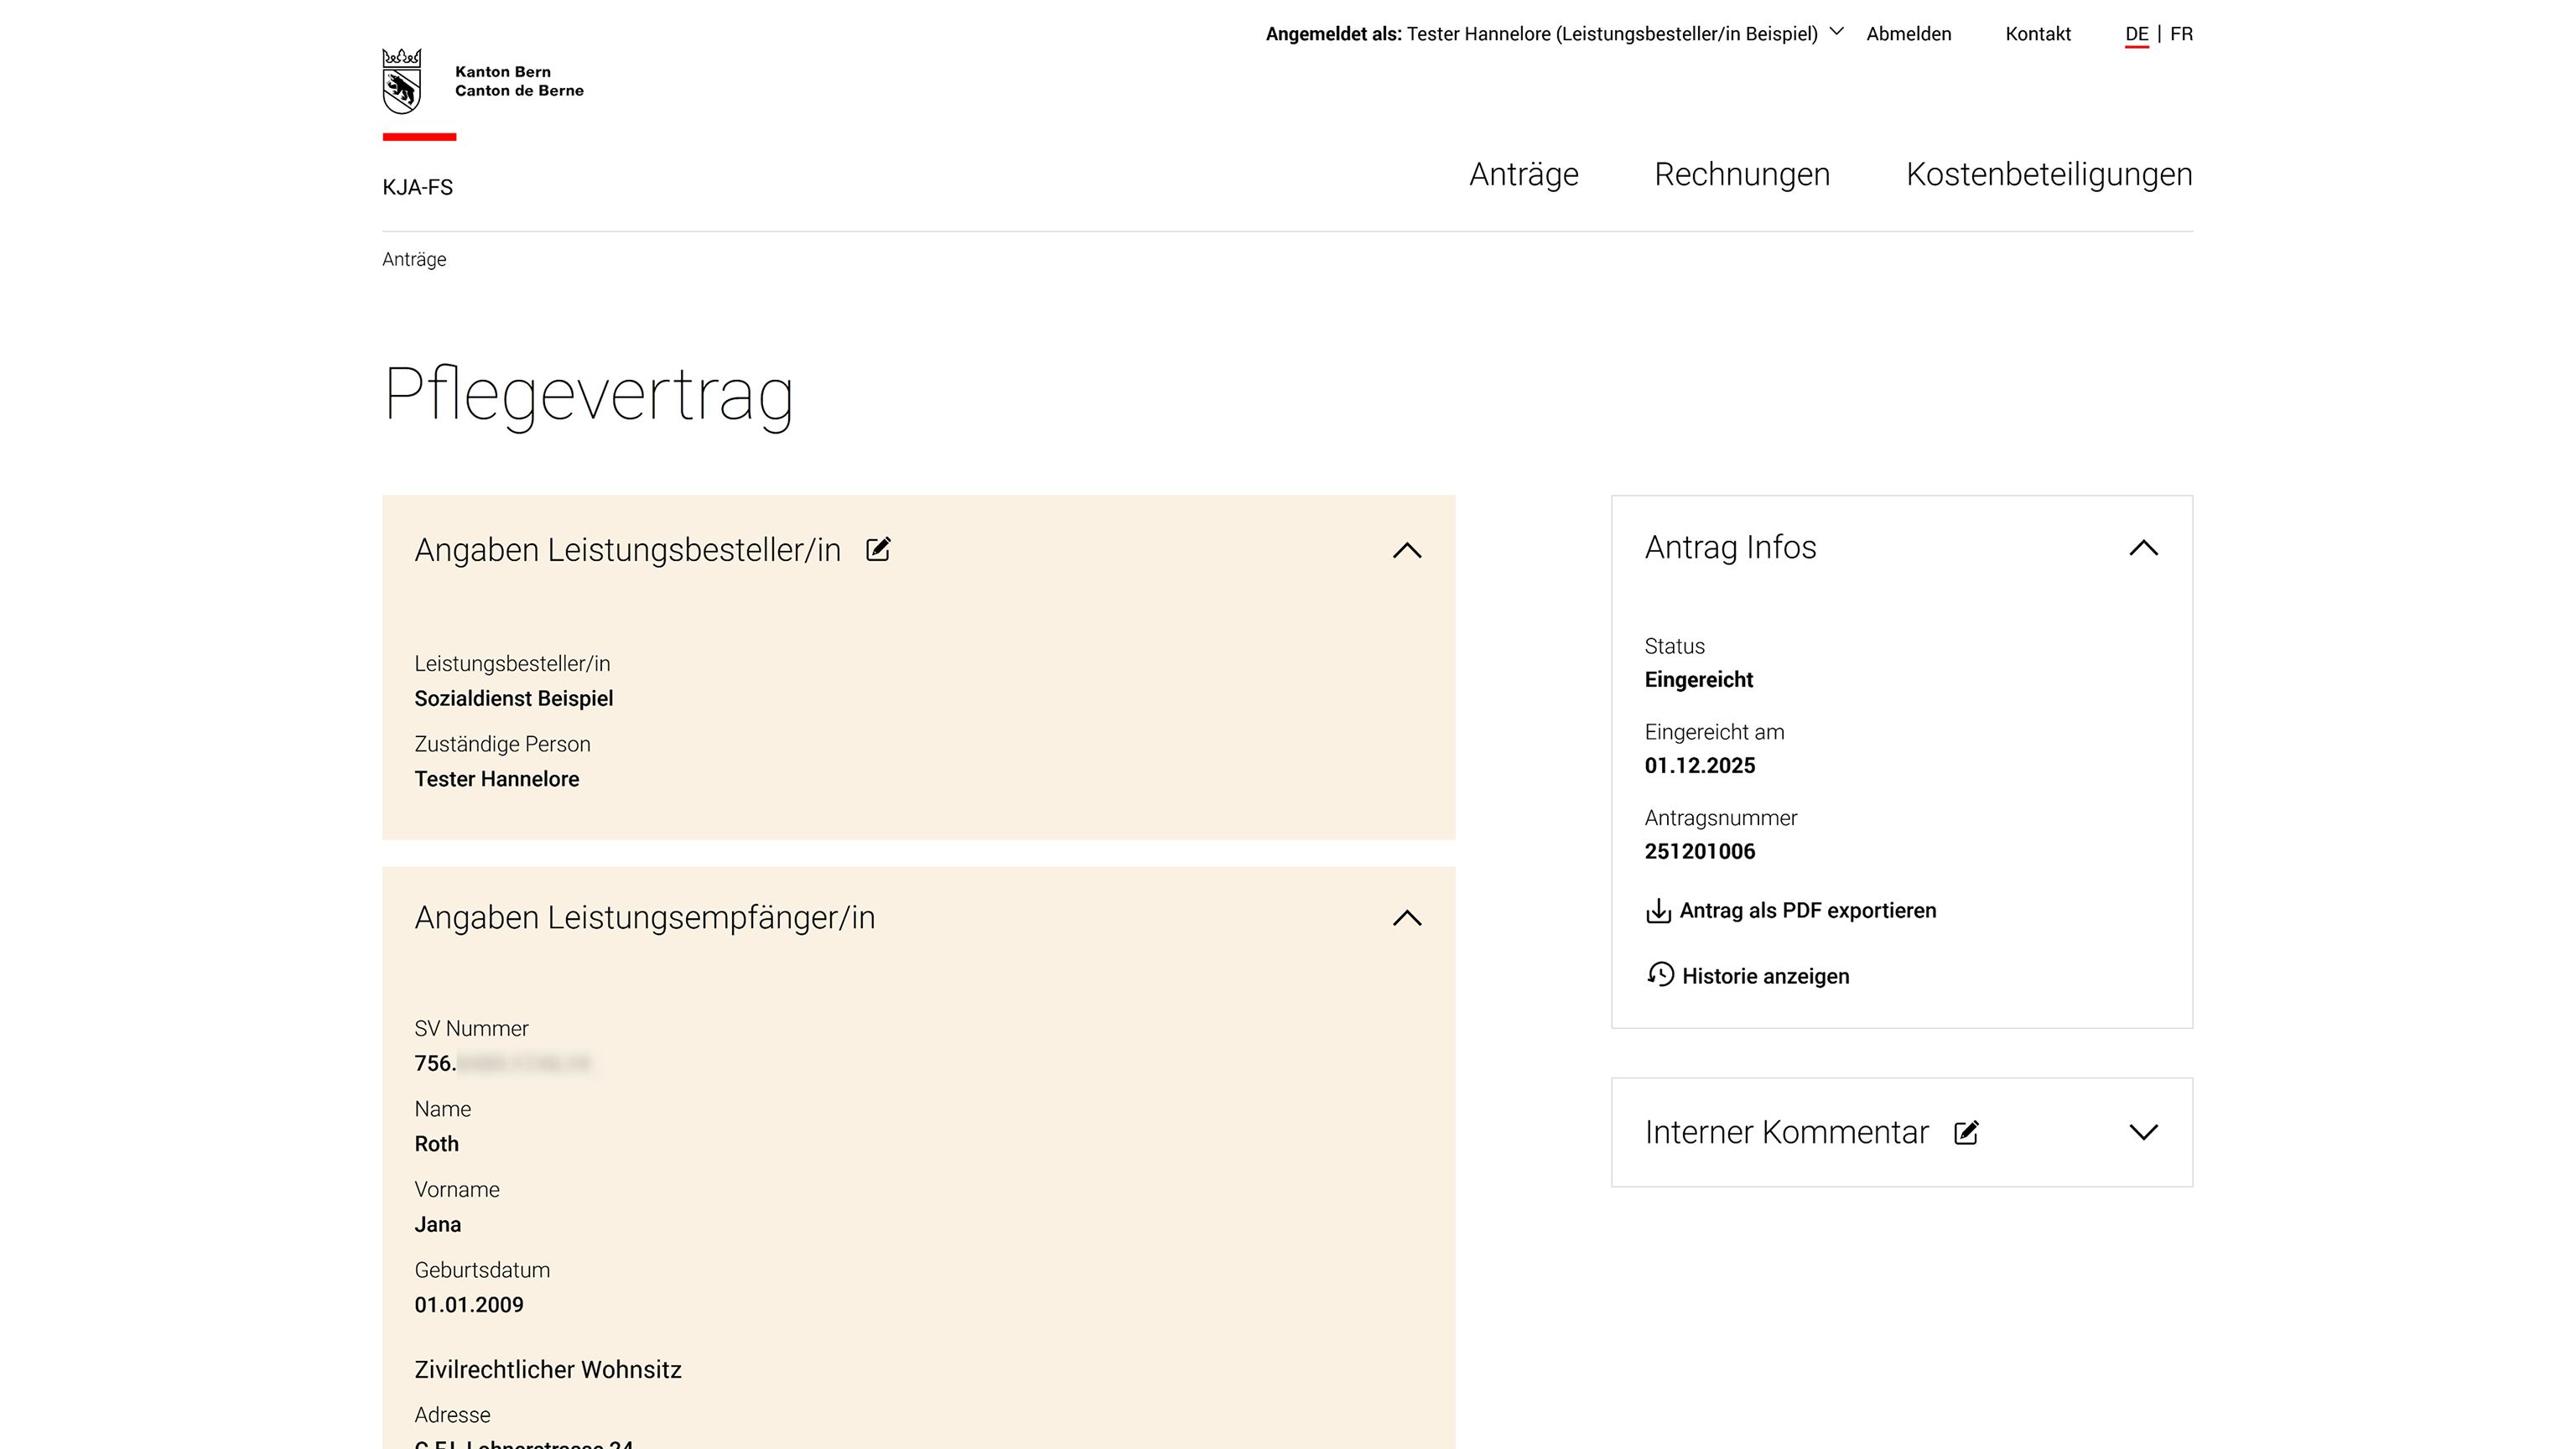Collapse the Angaben Leistungsbesteller/in section
The image size is (2576, 1449).
(x=1407, y=550)
